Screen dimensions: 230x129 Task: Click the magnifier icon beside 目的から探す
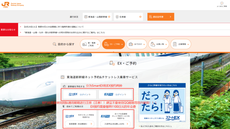pos(54,44)
